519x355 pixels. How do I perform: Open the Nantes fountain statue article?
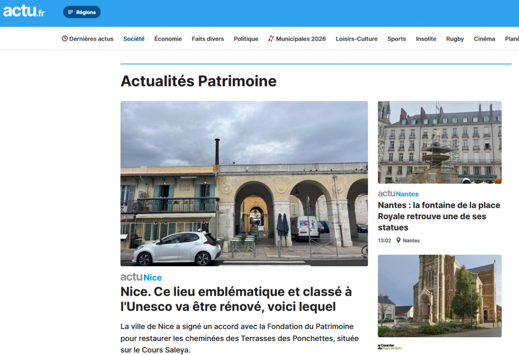439,216
